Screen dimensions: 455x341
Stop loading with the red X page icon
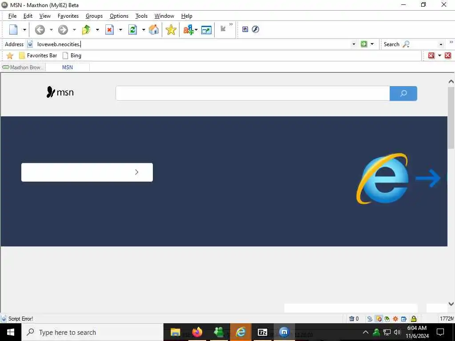coord(109,30)
